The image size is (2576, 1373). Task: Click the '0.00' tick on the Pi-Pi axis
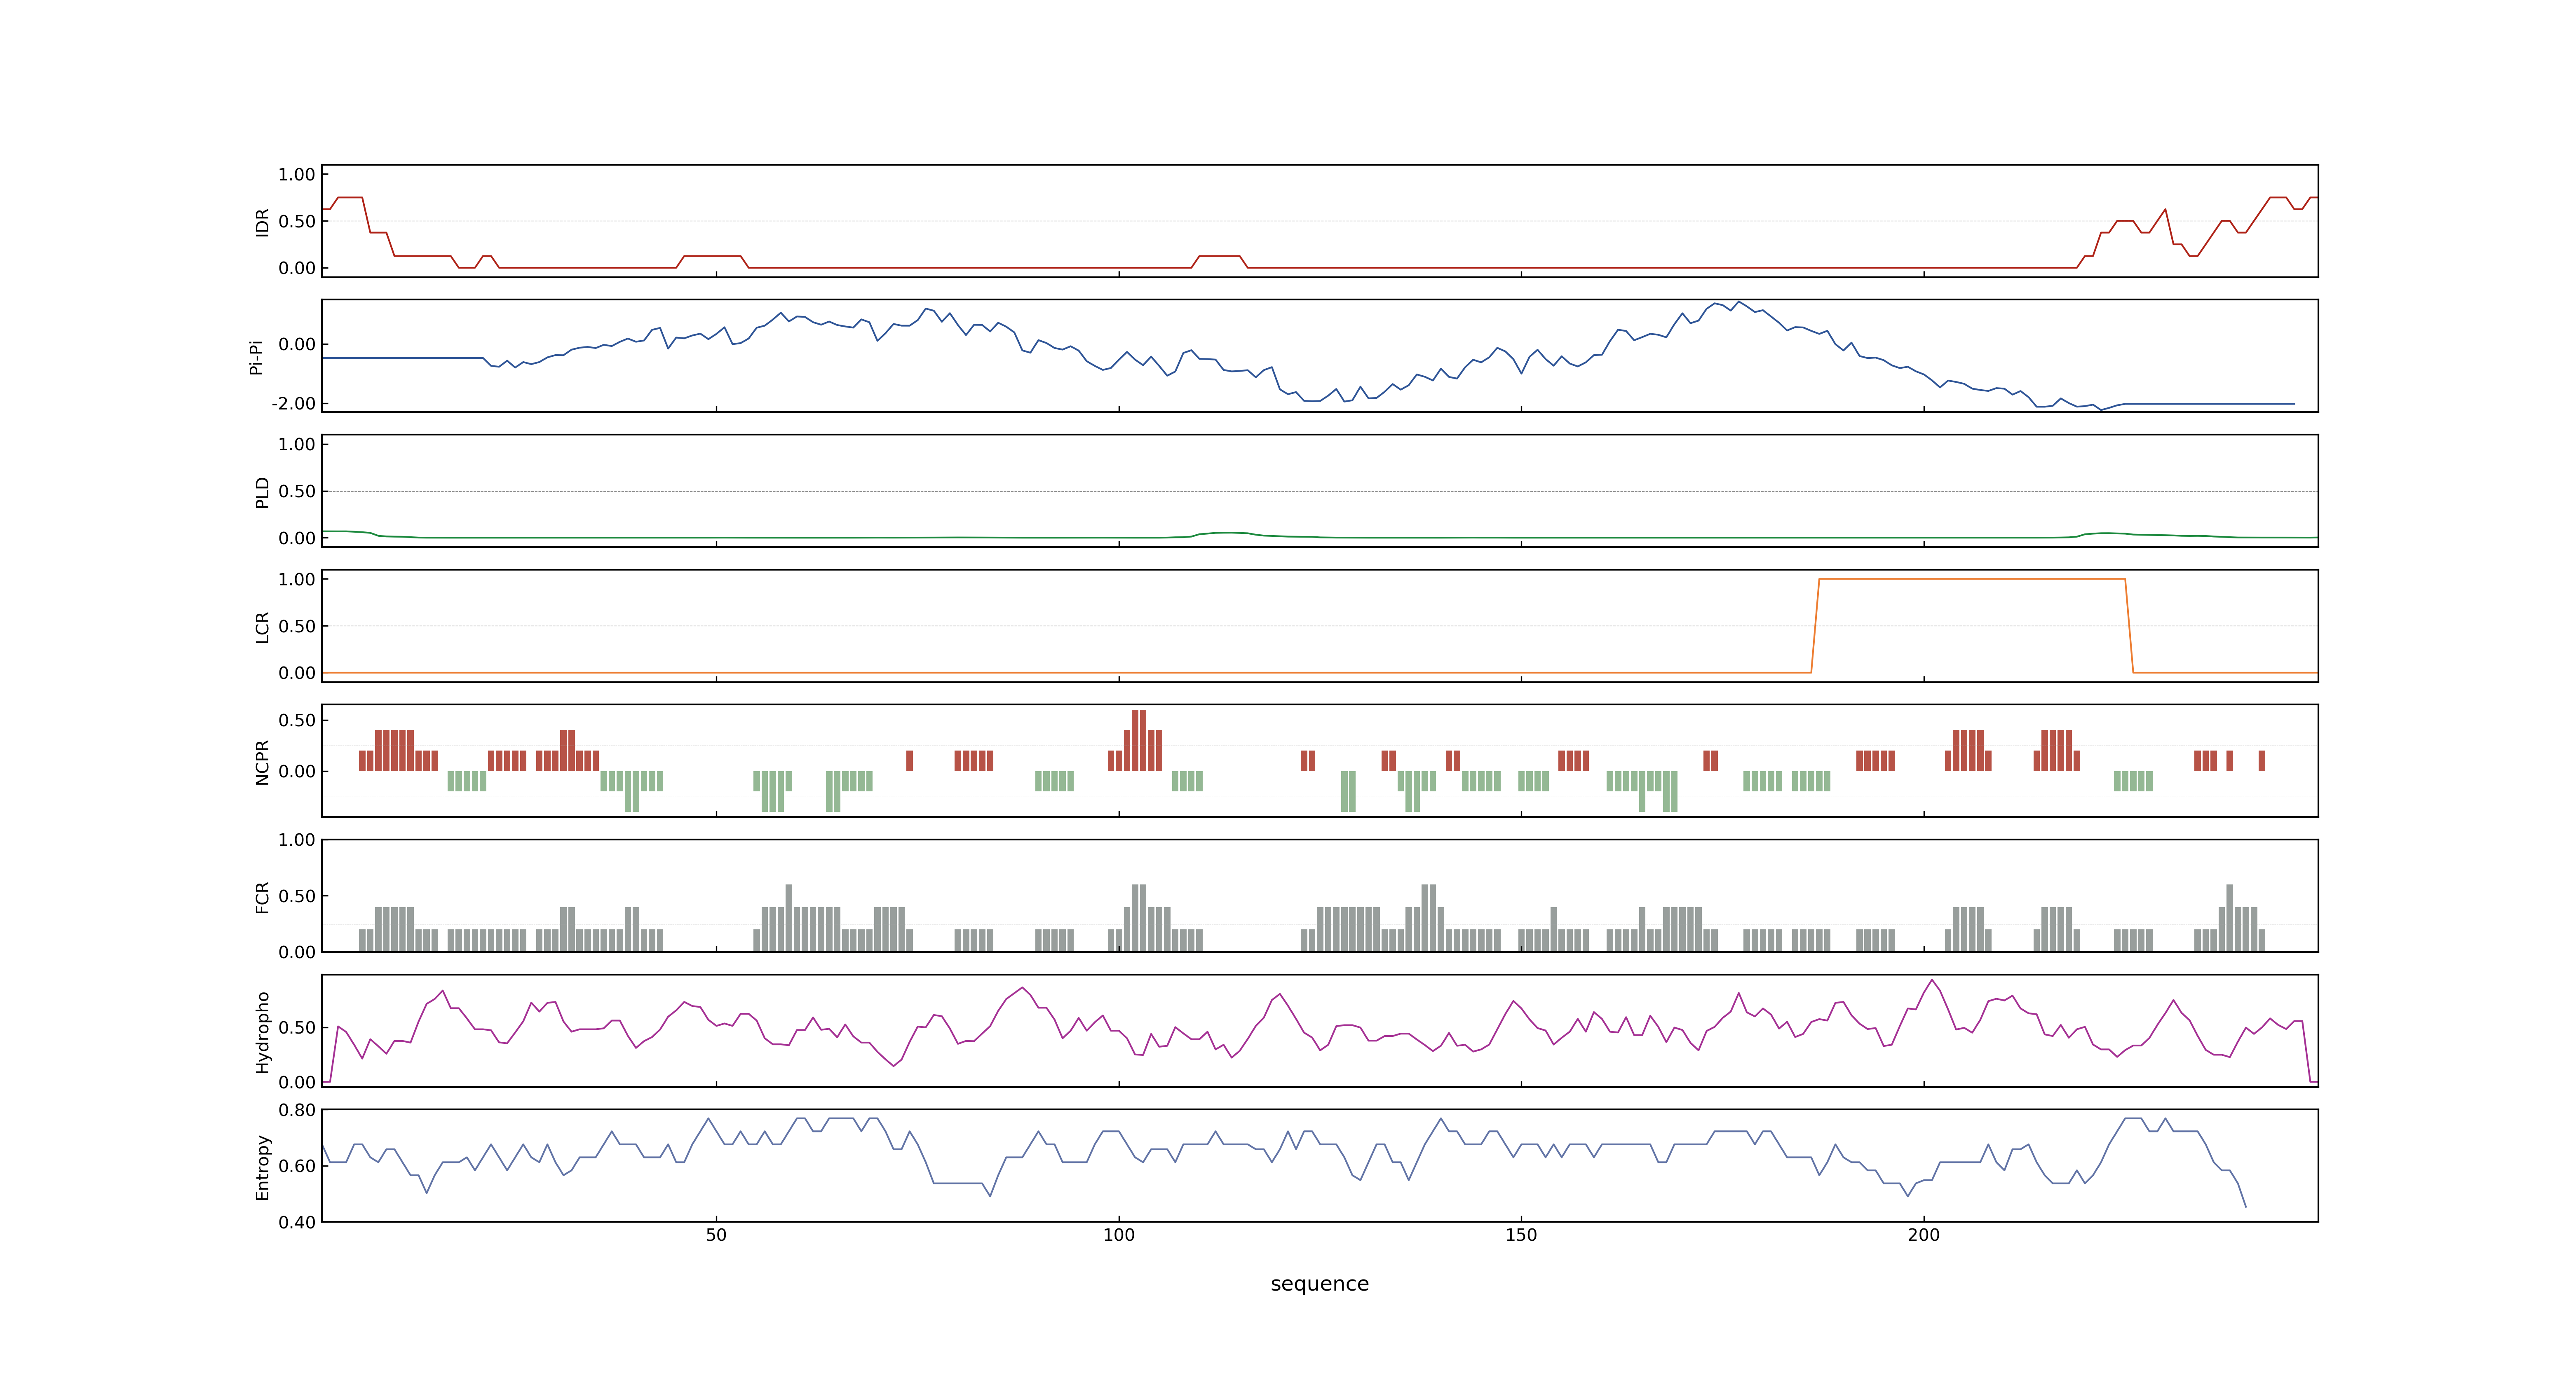tap(297, 345)
